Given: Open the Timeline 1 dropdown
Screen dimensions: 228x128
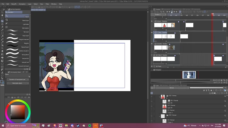Looking at the screenshot, I should [x=159, y=15].
